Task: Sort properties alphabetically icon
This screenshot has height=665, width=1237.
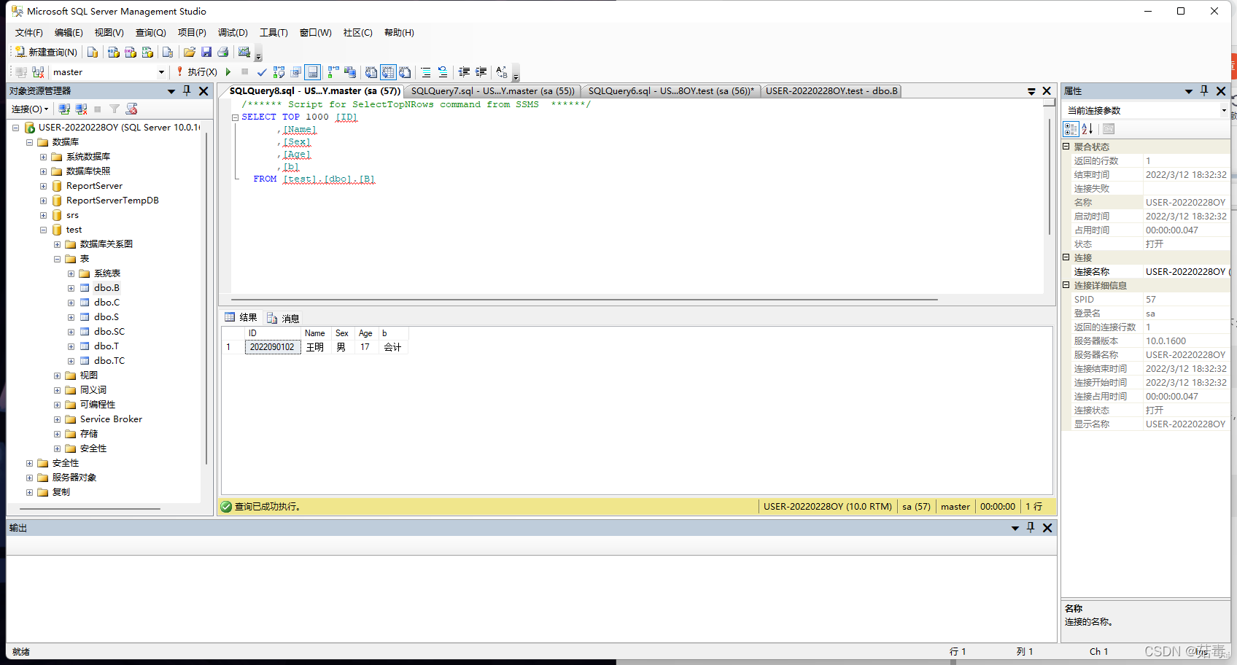Action: tap(1087, 129)
